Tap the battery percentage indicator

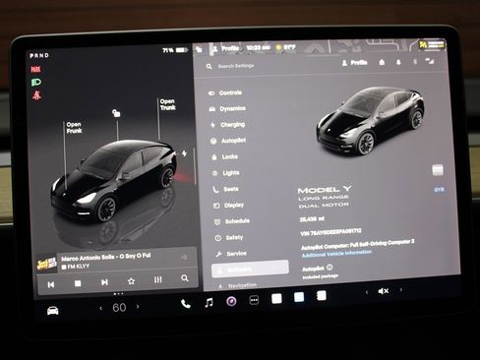tap(175, 50)
